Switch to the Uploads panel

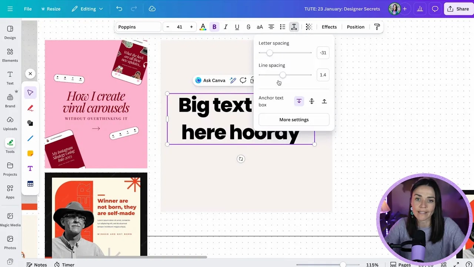pos(10,123)
